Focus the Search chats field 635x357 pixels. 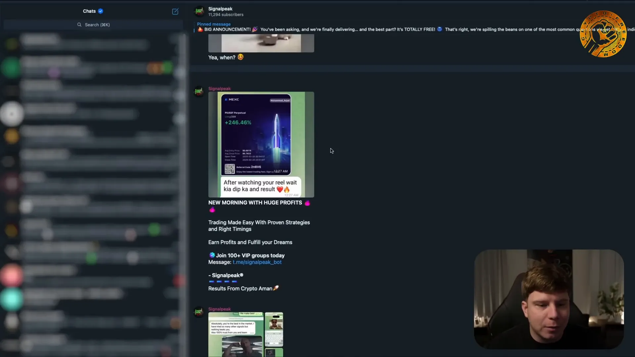tap(93, 25)
